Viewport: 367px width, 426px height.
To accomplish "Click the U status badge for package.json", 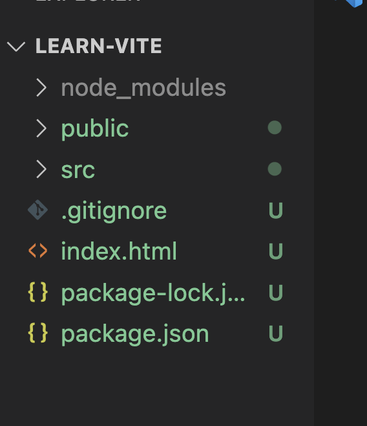I will (276, 333).
